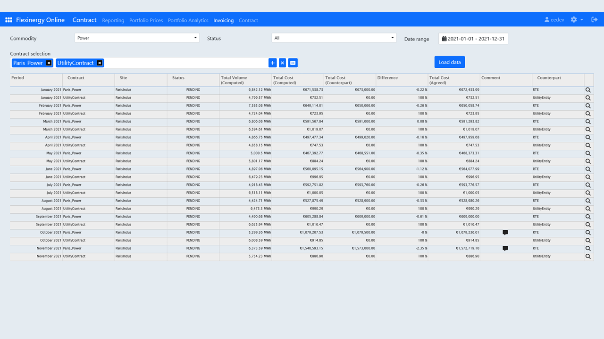Inspect October 2021 UtilityContract with the magnifier
Image resolution: width=604 pixels, height=339 pixels.
pos(588,241)
